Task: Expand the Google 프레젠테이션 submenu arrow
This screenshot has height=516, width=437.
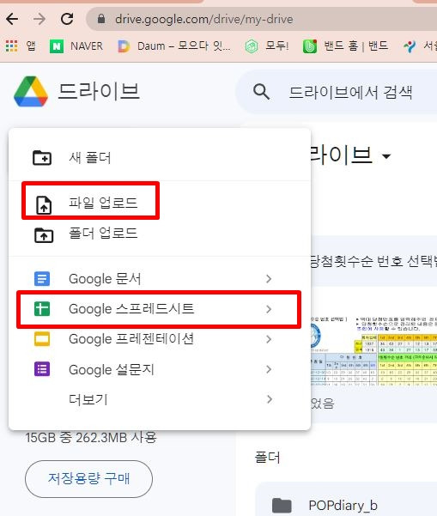Action: (x=269, y=339)
